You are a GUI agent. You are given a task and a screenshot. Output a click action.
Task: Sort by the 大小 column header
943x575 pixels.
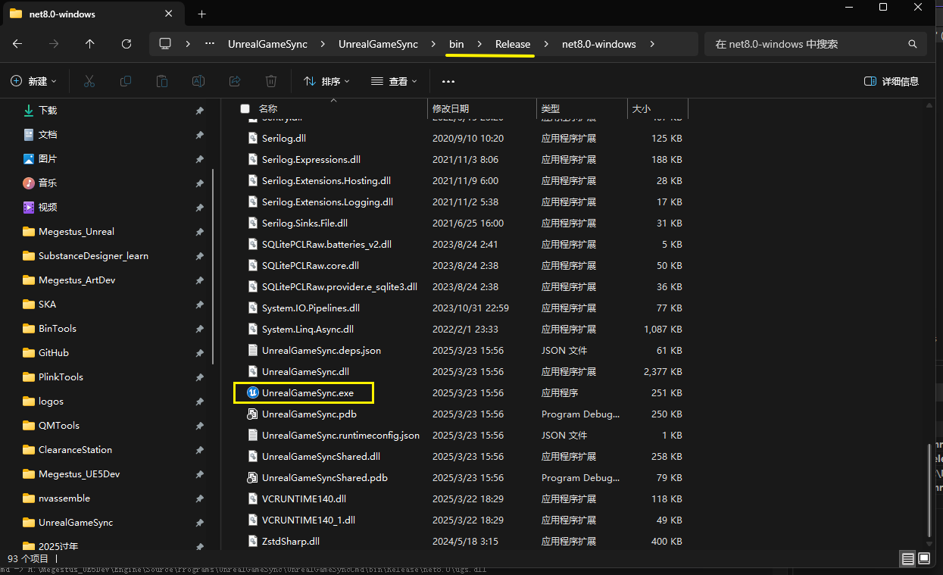tap(657, 109)
